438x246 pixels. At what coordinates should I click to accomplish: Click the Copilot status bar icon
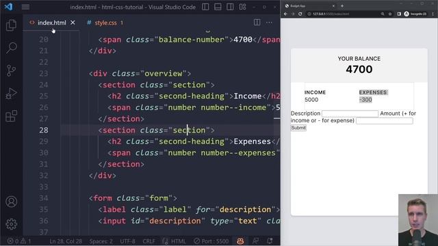(240, 241)
